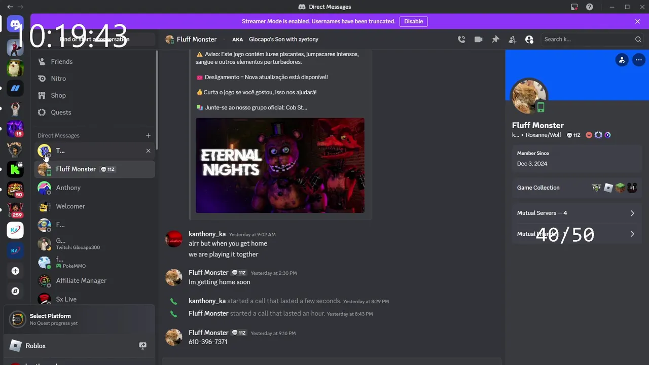Click the search magnifier icon
This screenshot has width=649, height=365.
[x=638, y=39]
